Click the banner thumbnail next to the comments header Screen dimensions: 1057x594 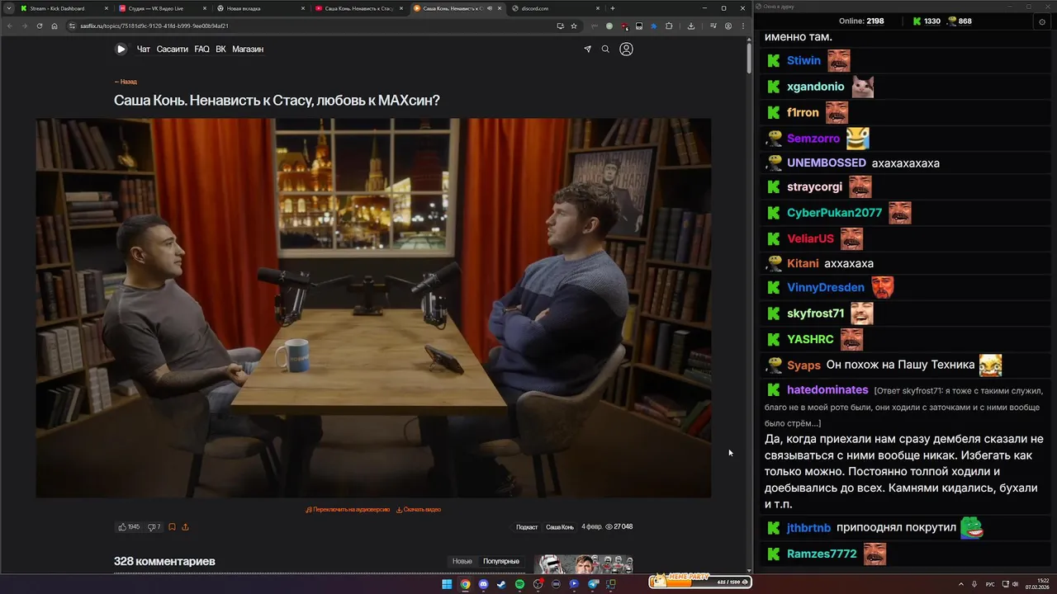[583, 563]
